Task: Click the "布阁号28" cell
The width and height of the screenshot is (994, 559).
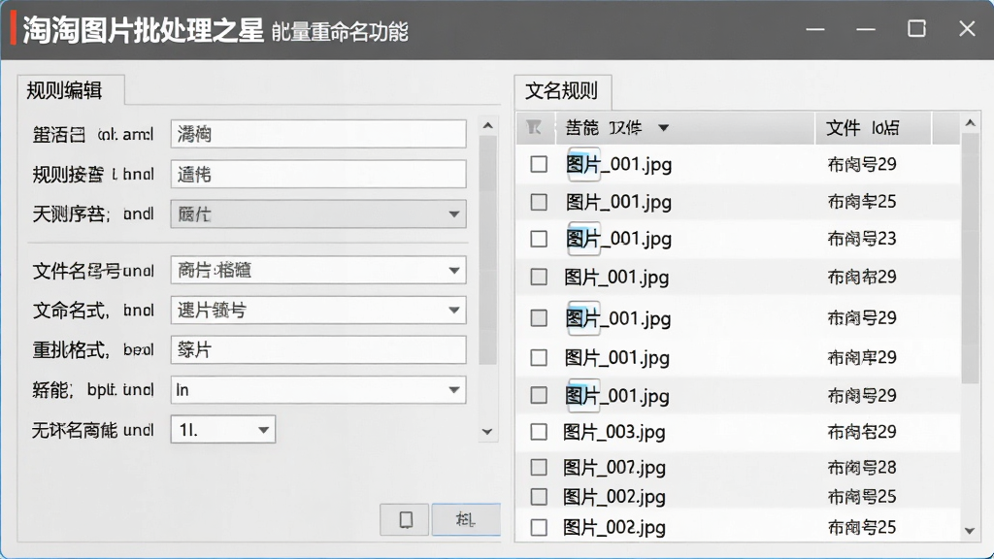Action: (x=862, y=468)
